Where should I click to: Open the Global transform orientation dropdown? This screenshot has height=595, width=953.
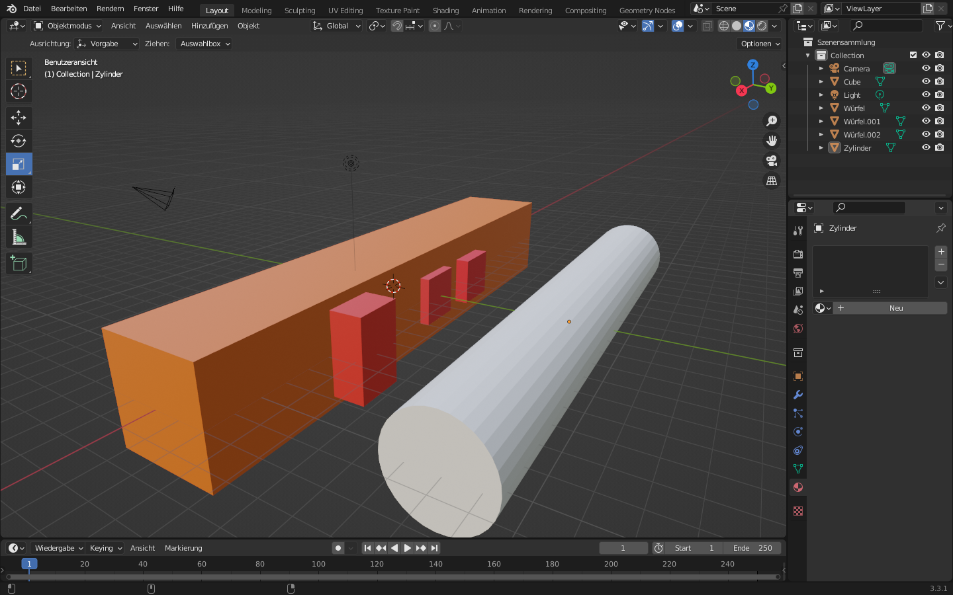[x=337, y=26]
